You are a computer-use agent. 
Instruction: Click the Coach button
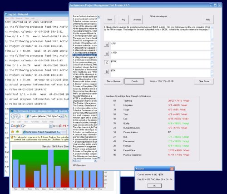click(134, 81)
